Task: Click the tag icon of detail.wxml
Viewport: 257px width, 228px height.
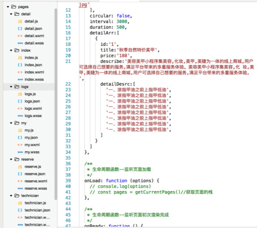Action: click(x=20, y=36)
